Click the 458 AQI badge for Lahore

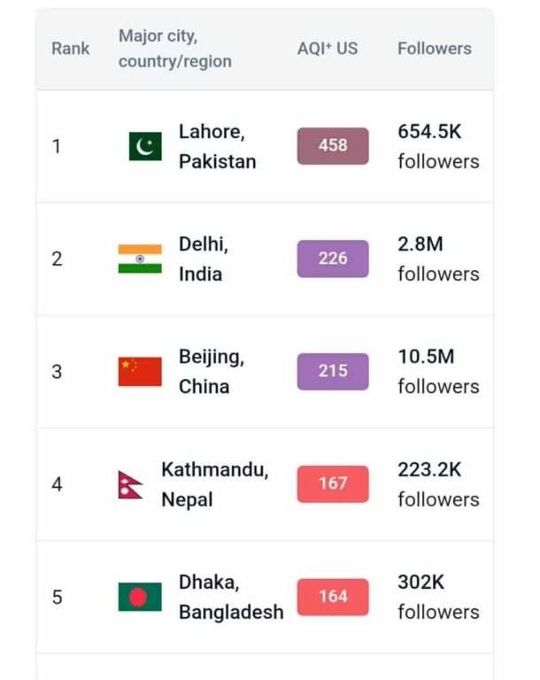click(x=333, y=146)
